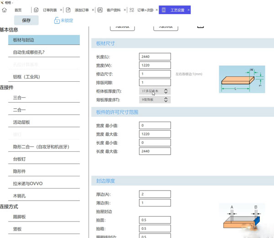
Task: Close the 订单>次卧 tab
Action: point(157,10)
